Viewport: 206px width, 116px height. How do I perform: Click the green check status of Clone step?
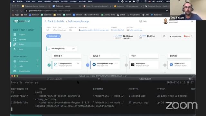point(49,65)
